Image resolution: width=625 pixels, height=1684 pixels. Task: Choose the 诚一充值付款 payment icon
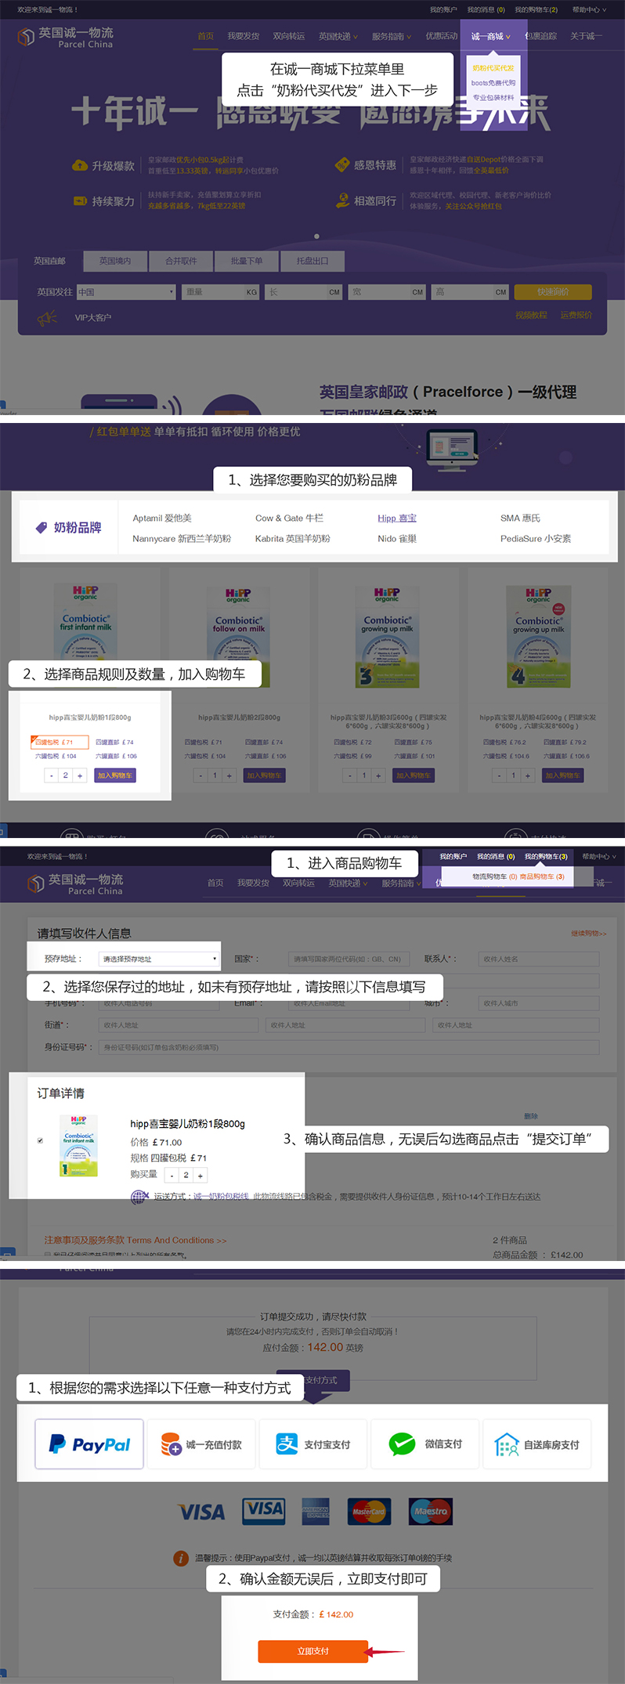172,1444
